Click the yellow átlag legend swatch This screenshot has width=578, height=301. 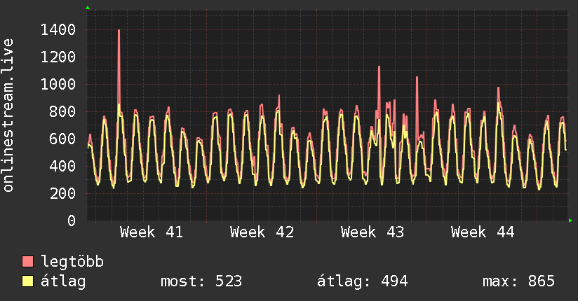[27, 281]
